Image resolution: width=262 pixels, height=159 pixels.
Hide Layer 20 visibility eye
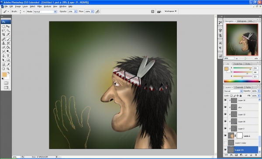tap(225, 121)
